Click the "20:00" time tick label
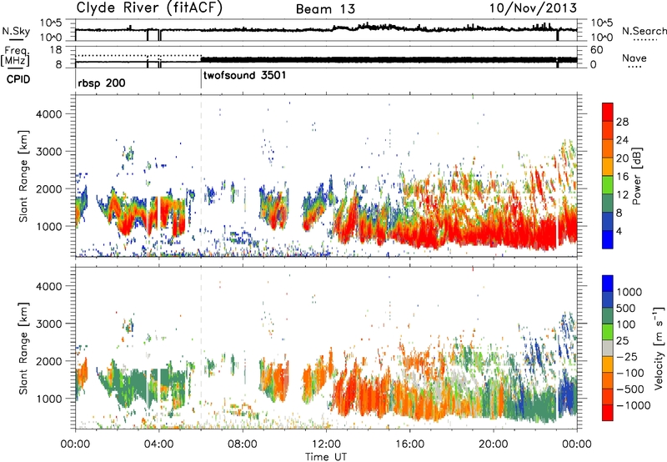 [494, 444]
